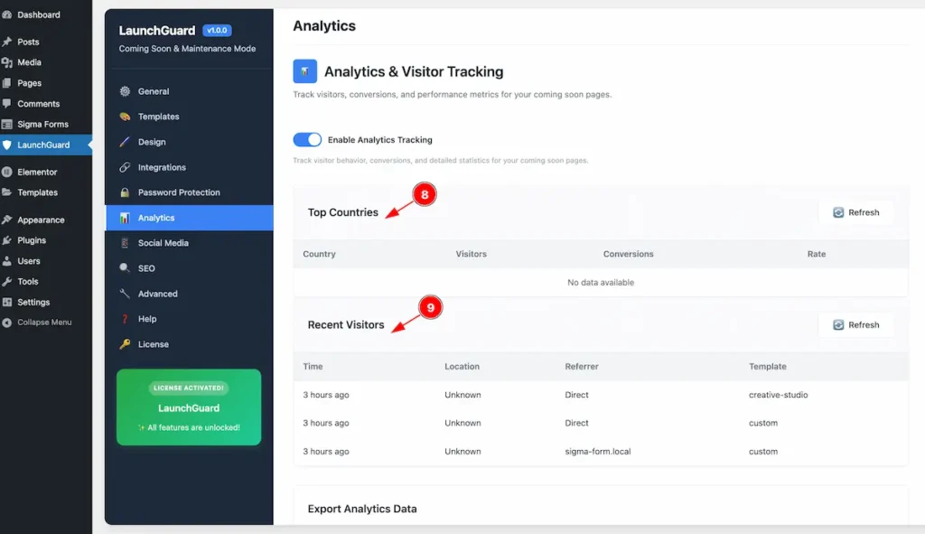This screenshot has width=925, height=534.
Task: Click the Comments bubble icon
Action: [x=7, y=104]
